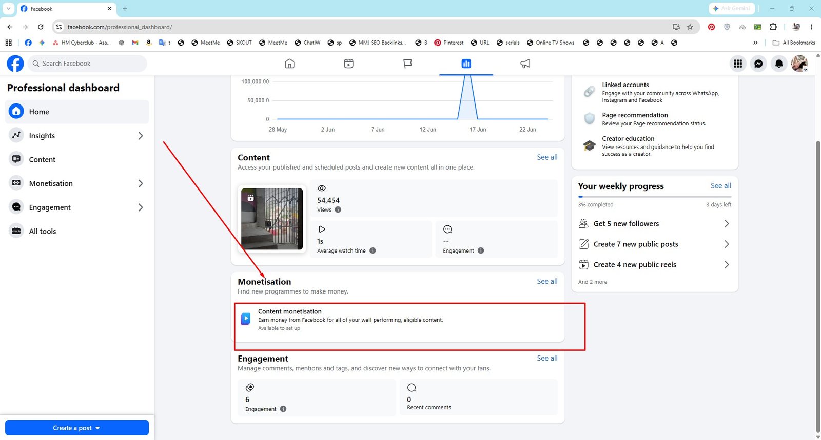The image size is (821, 440).
Task: Open the Content monetisation programme row
Action: tap(398, 320)
